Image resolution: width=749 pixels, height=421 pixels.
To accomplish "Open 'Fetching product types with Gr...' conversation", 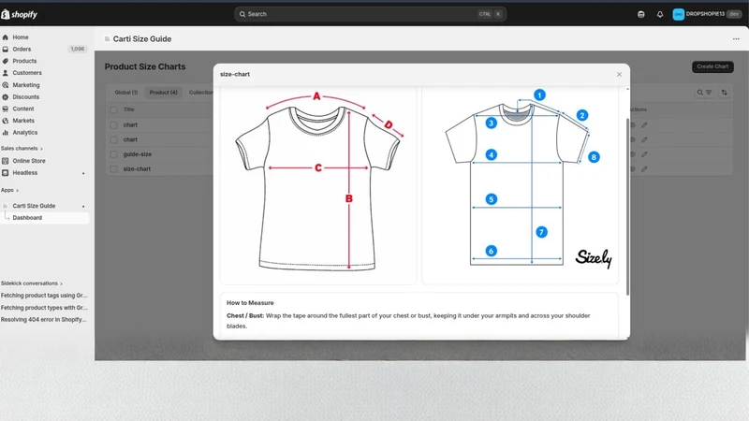I will pyautogui.click(x=44, y=308).
